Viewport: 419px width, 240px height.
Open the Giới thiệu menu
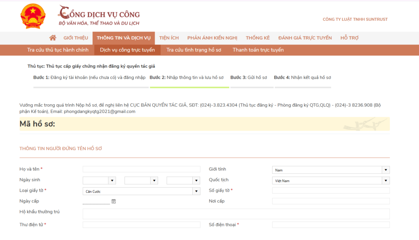click(x=76, y=38)
